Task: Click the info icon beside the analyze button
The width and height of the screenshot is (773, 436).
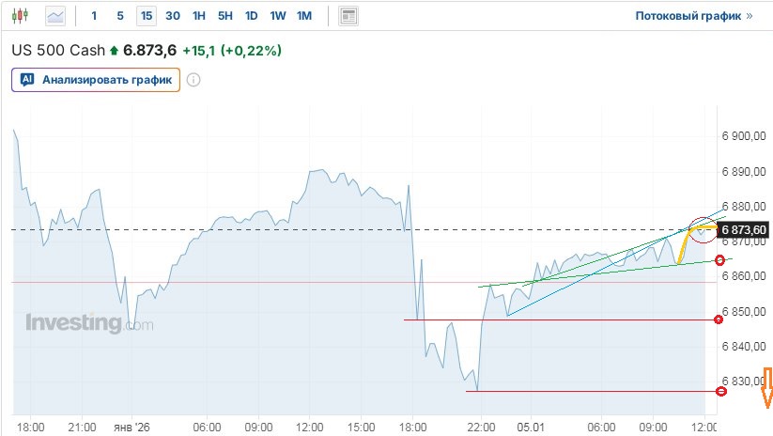Action: [x=193, y=80]
